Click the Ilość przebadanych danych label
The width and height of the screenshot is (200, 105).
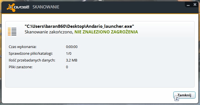tap(32, 60)
